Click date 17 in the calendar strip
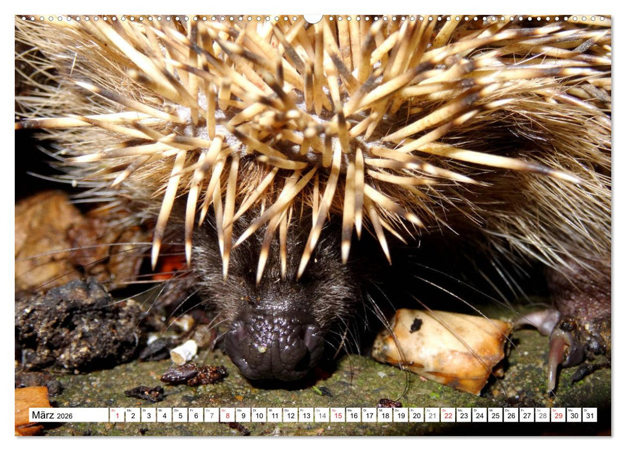The width and height of the screenshot is (626, 451). click(x=369, y=415)
